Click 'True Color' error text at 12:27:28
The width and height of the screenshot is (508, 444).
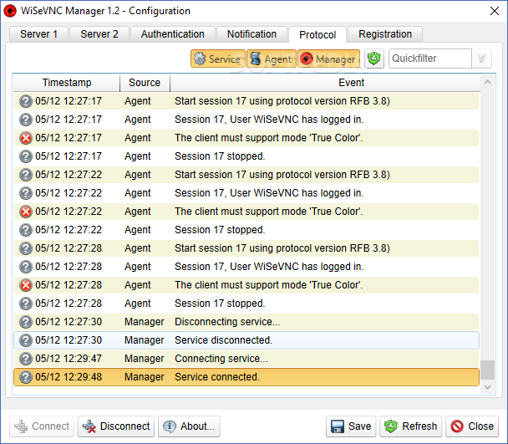[x=268, y=285]
